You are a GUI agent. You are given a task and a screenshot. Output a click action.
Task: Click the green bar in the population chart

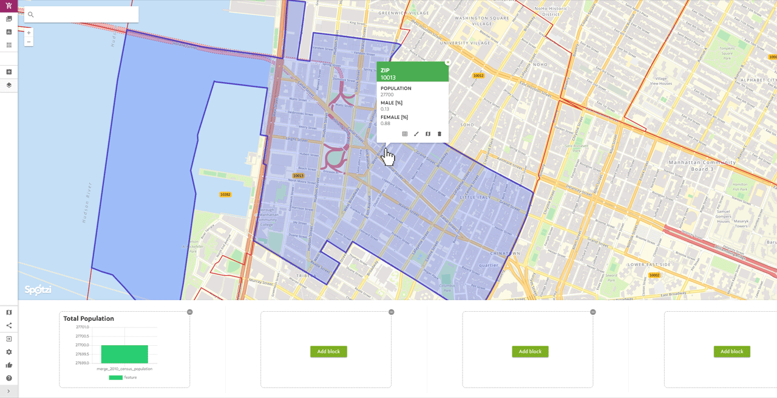click(x=124, y=354)
